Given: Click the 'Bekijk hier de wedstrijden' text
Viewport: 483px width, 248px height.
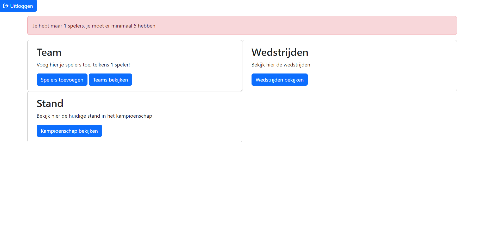Looking at the screenshot, I should [x=281, y=65].
